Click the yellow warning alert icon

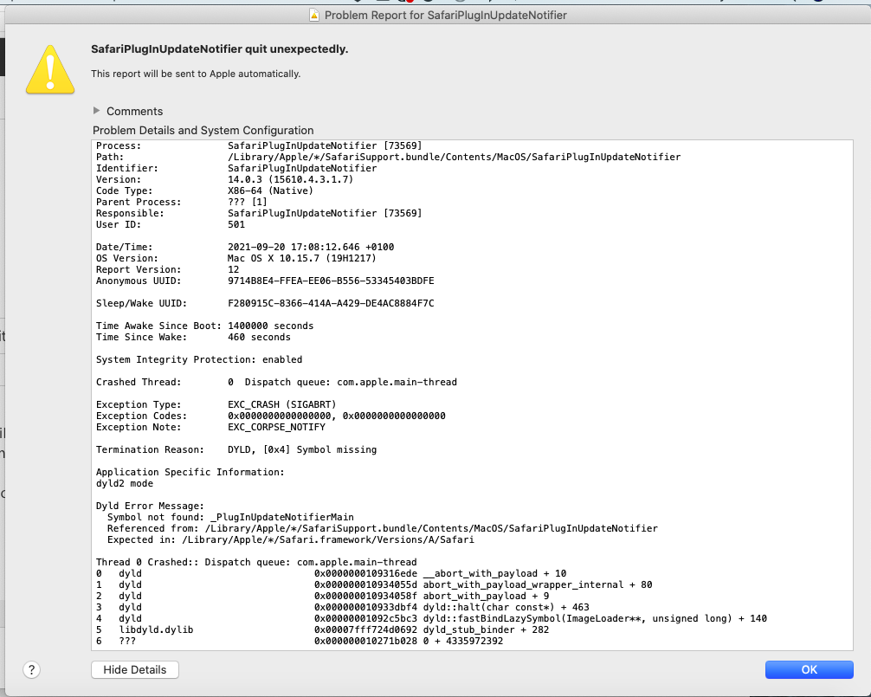(50, 69)
